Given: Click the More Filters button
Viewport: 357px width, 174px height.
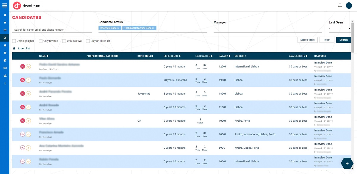Looking at the screenshot, I should (307, 40).
